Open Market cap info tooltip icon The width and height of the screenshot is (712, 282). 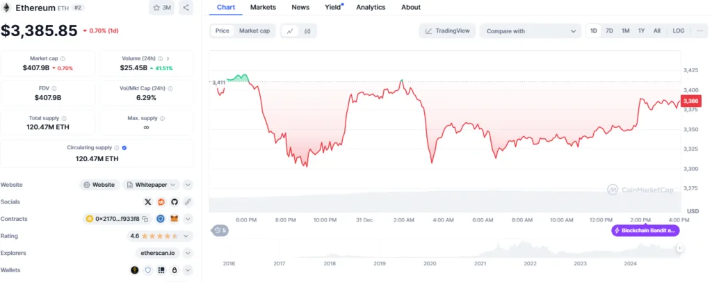(x=63, y=58)
